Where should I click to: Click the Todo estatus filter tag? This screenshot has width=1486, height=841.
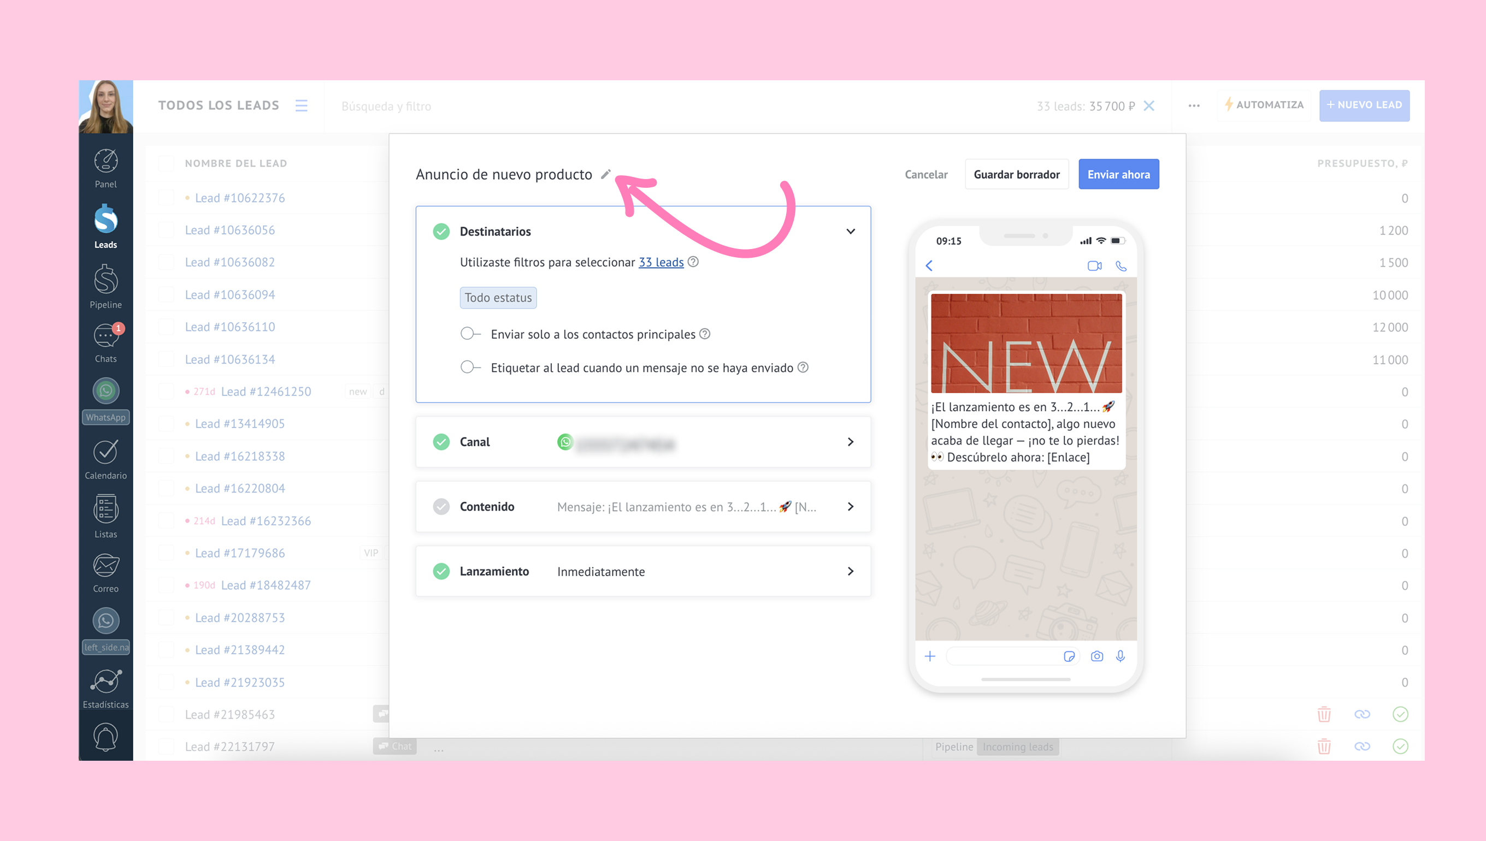[498, 298]
